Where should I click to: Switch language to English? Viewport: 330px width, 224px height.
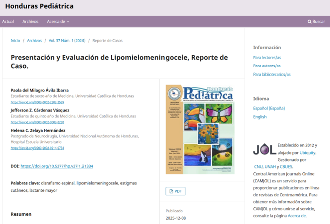click(260, 117)
